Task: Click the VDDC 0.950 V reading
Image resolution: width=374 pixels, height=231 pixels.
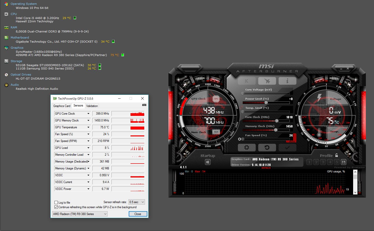Action: tap(101, 175)
